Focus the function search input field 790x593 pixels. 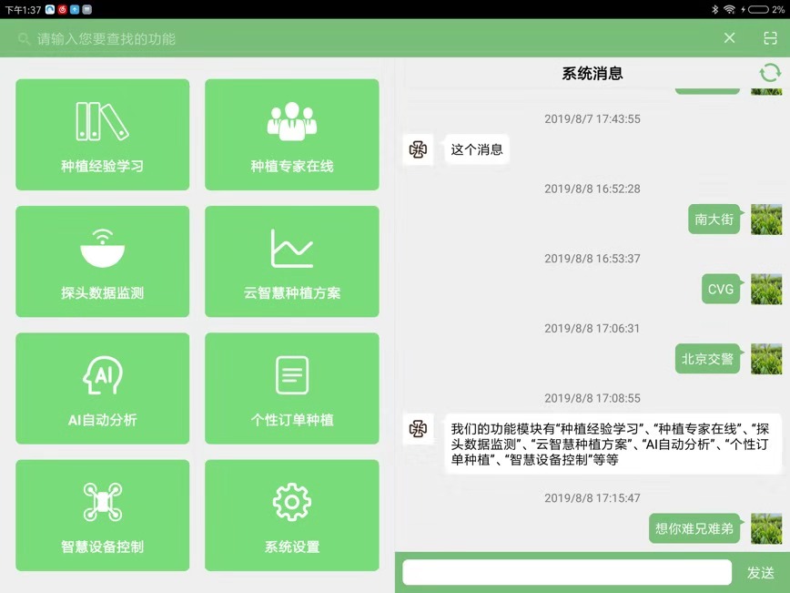(364, 39)
